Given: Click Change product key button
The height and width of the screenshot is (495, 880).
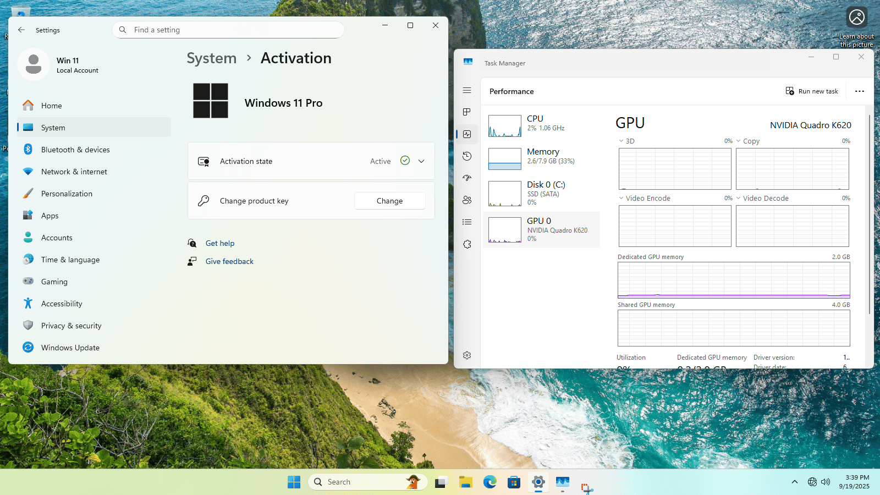Looking at the screenshot, I should tap(390, 201).
